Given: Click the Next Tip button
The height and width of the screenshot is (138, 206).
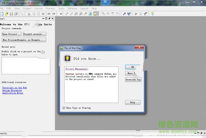Looking at the screenshot, I should point(132,73).
